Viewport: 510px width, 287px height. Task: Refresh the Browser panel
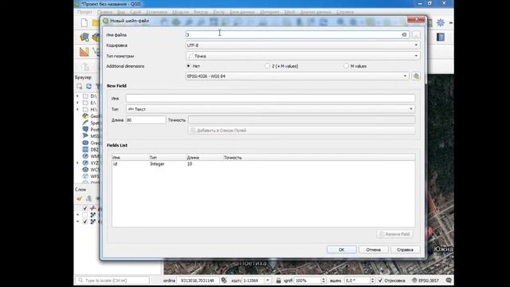coord(88,86)
